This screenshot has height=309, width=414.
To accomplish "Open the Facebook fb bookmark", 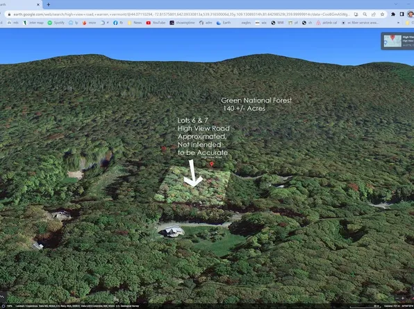I will point(118,23).
